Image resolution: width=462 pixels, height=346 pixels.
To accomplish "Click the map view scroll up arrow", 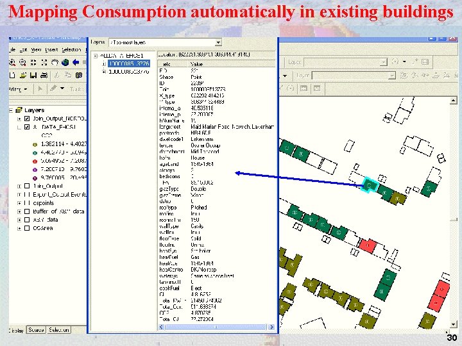I will pyautogui.click(x=454, y=101).
